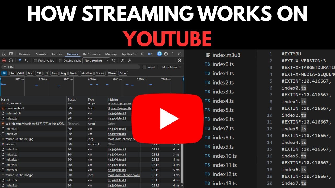
Task: Filter requests by CSS type
Action: click(39, 73)
